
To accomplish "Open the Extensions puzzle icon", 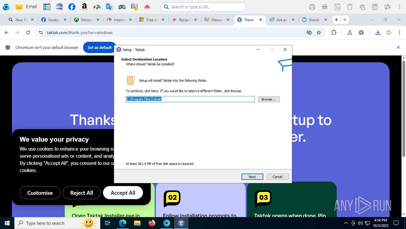I will (334, 33).
